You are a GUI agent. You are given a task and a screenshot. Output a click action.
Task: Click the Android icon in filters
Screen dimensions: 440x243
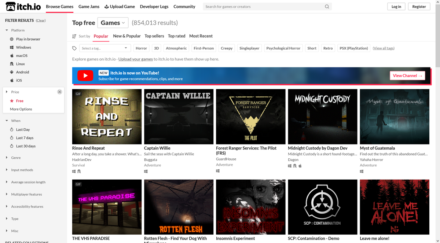pos(12,72)
